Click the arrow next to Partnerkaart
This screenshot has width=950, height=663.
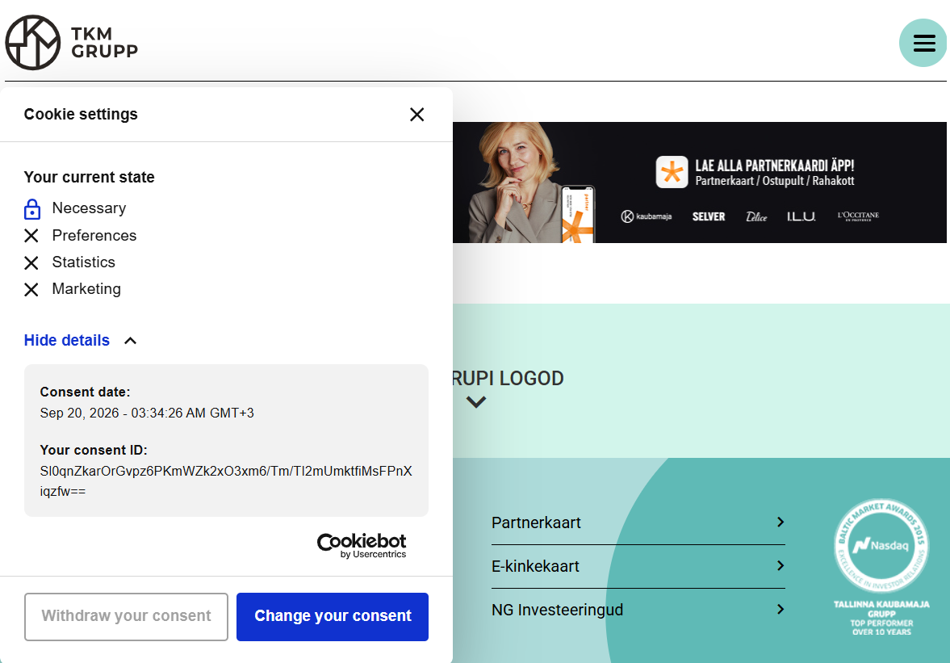click(781, 522)
